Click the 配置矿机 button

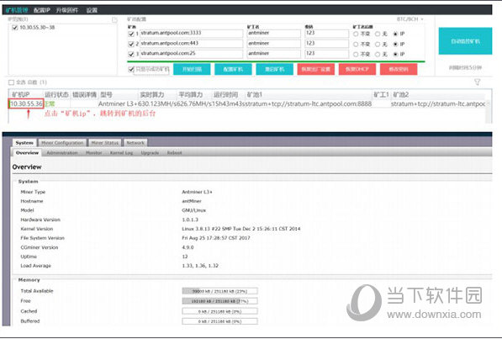click(x=233, y=69)
